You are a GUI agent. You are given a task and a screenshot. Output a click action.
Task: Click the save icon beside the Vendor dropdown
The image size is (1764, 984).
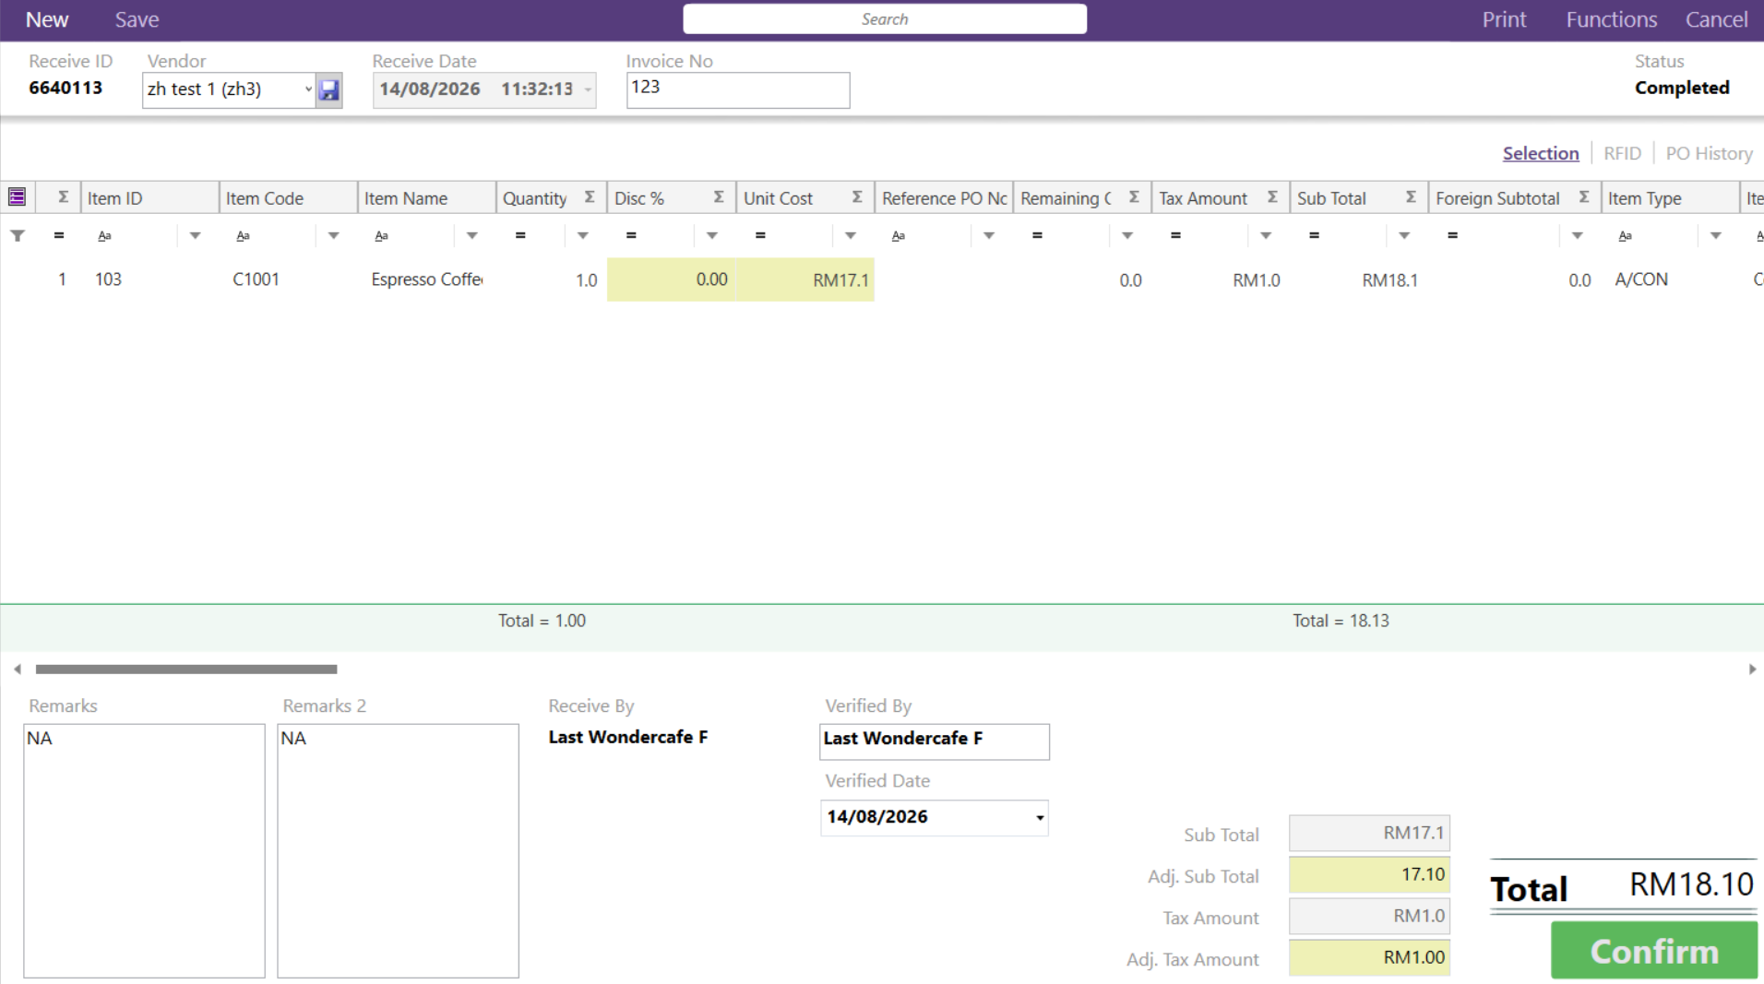(x=328, y=89)
